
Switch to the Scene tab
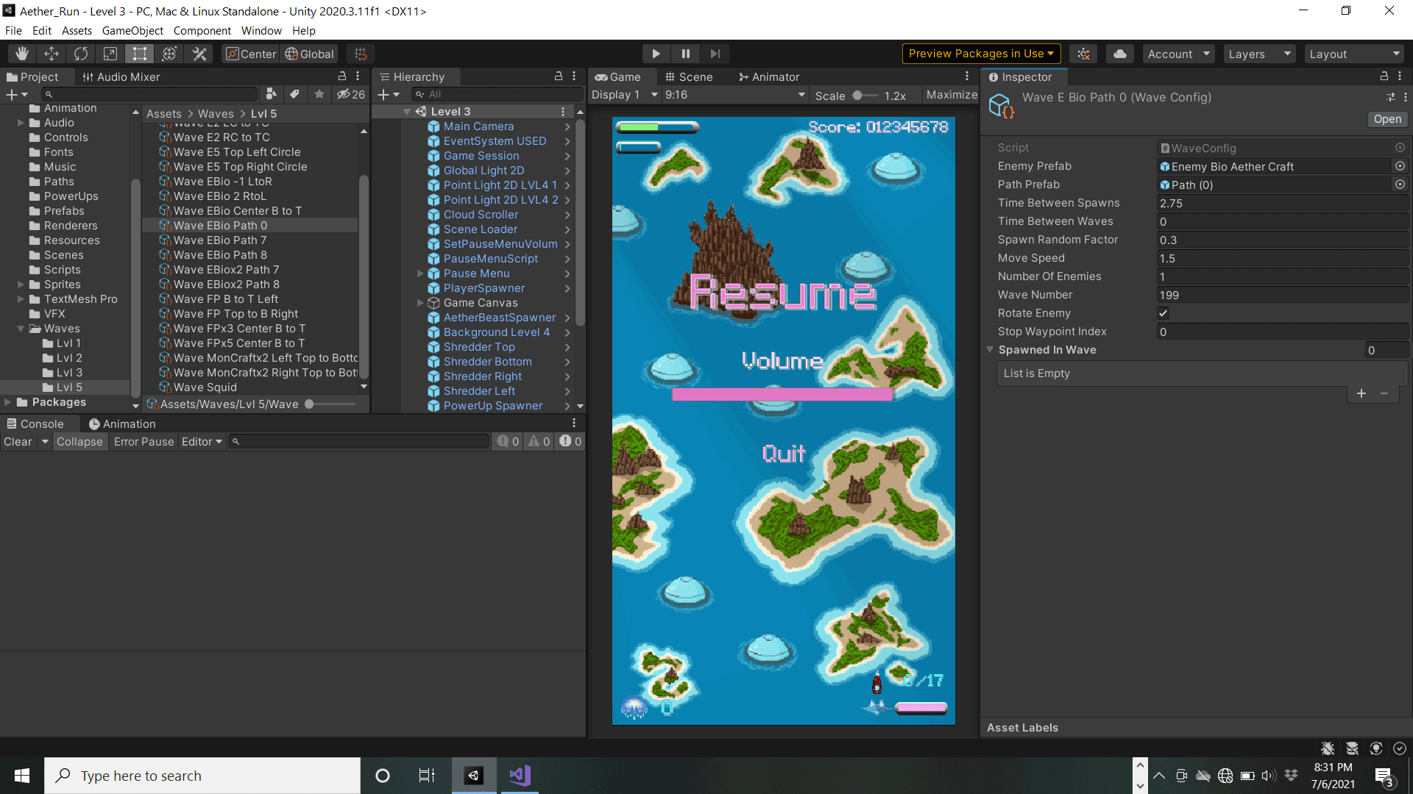[x=689, y=76]
